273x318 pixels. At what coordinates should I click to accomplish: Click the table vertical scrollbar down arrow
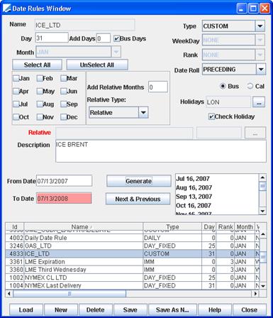tap(263, 286)
